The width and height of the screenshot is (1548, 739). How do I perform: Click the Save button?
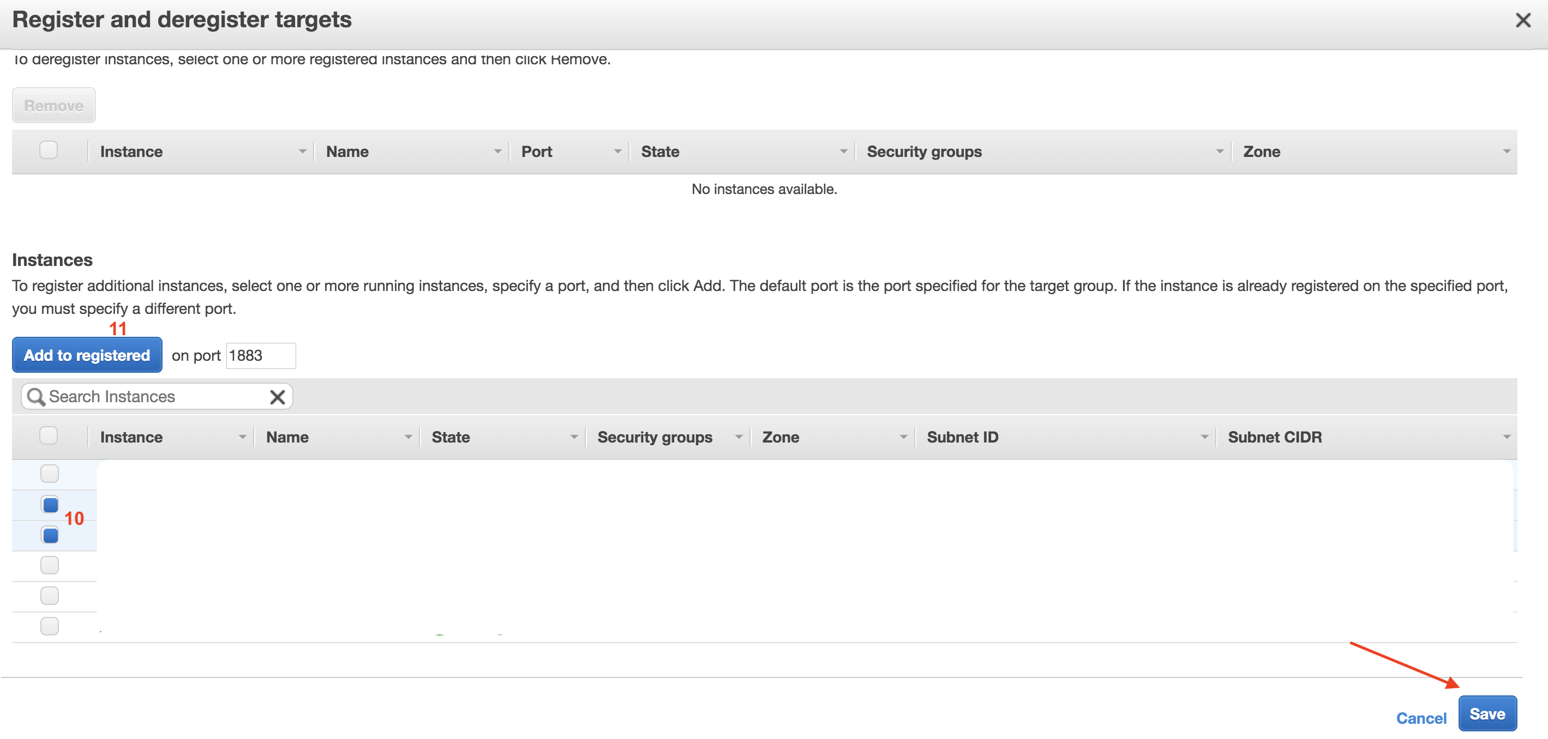[1487, 714]
